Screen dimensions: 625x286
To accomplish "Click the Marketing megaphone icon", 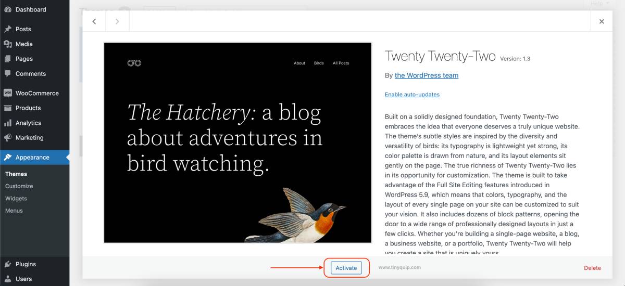I will point(8,138).
